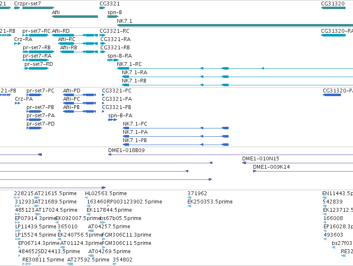Click the 166008 EST label
This screenshot has width=353, height=266.
333,218
